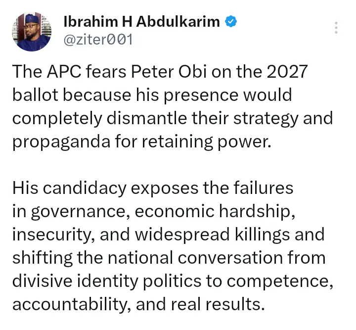
Task: Click the word "insecurity" in the tweet
Action: click(50, 234)
